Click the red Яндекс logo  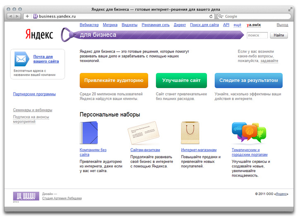tap(39, 34)
